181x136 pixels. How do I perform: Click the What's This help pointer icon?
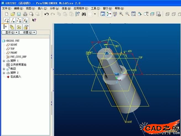[x=34, y=20]
